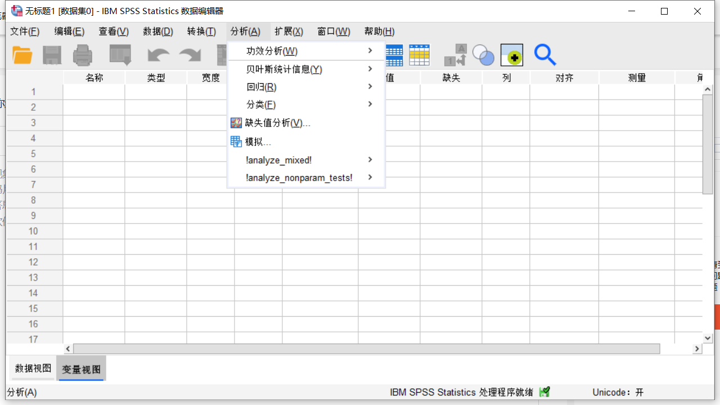Expand the 功效分析(W) submenu
Viewport: 720px width, 405px height.
(306, 51)
